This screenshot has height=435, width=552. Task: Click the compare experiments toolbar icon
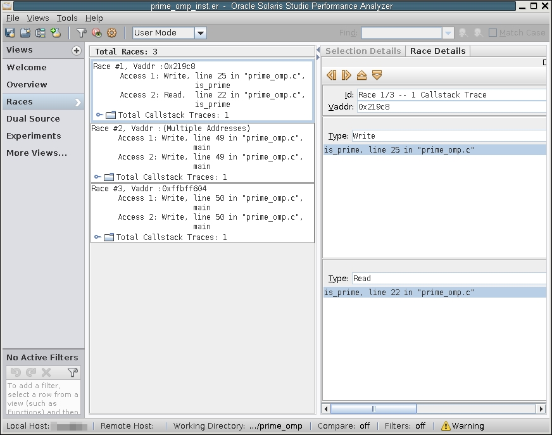point(41,33)
